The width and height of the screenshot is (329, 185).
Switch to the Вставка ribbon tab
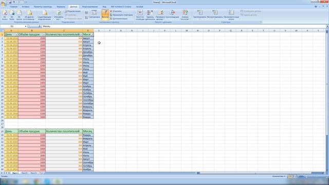coord(26,7)
